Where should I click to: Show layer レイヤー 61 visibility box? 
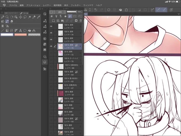(x=51, y=93)
